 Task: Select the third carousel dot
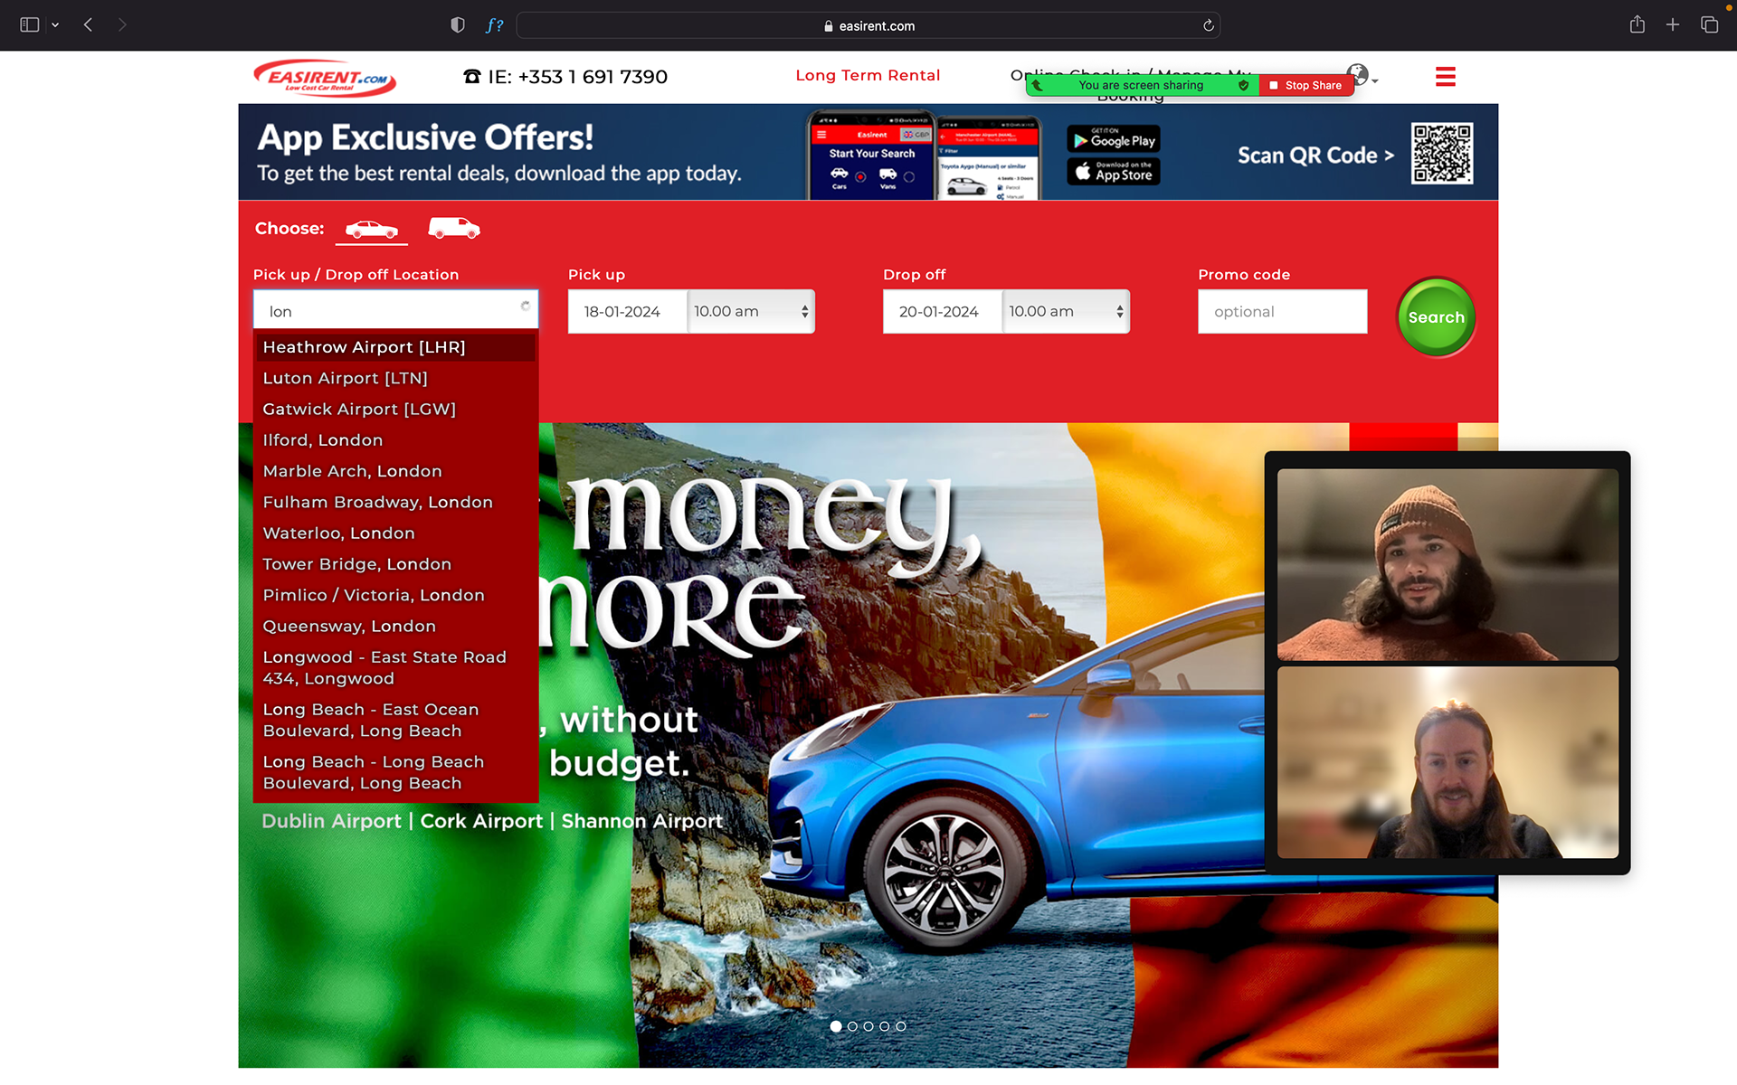click(868, 1026)
